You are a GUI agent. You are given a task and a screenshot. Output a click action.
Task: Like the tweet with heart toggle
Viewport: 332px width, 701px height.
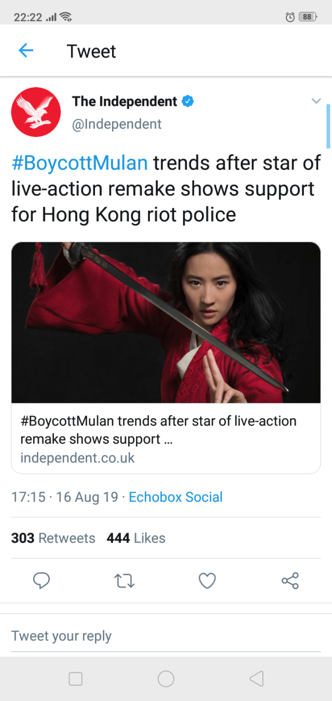click(x=207, y=580)
